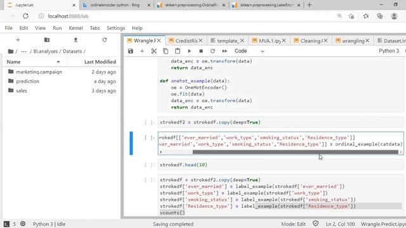The image size is (406, 228).
Task: Upload files with the upload arrow icon
Action: click(75, 39)
